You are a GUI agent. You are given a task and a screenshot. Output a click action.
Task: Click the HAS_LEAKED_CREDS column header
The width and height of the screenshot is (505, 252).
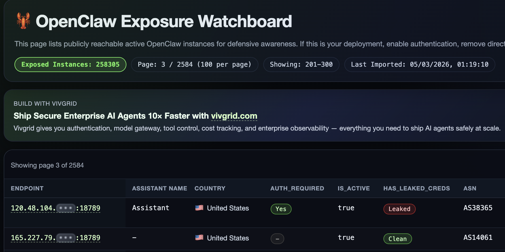[x=416, y=188]
